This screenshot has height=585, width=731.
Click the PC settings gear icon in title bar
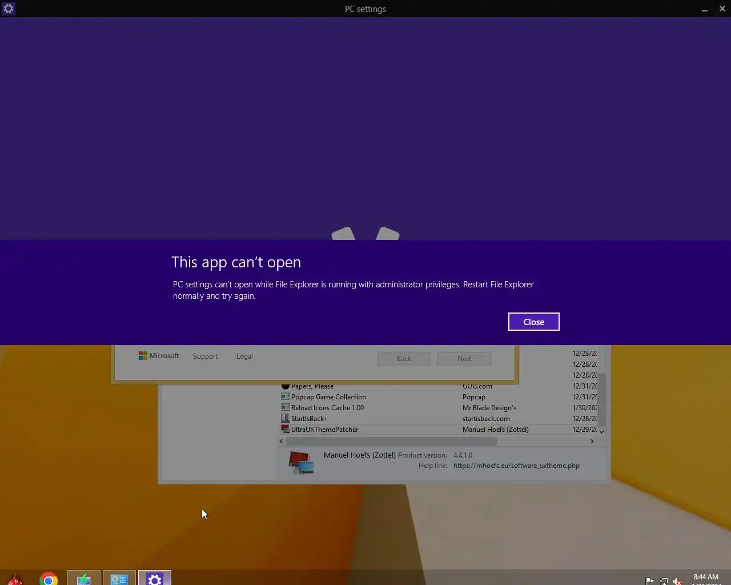pos(9,9)
